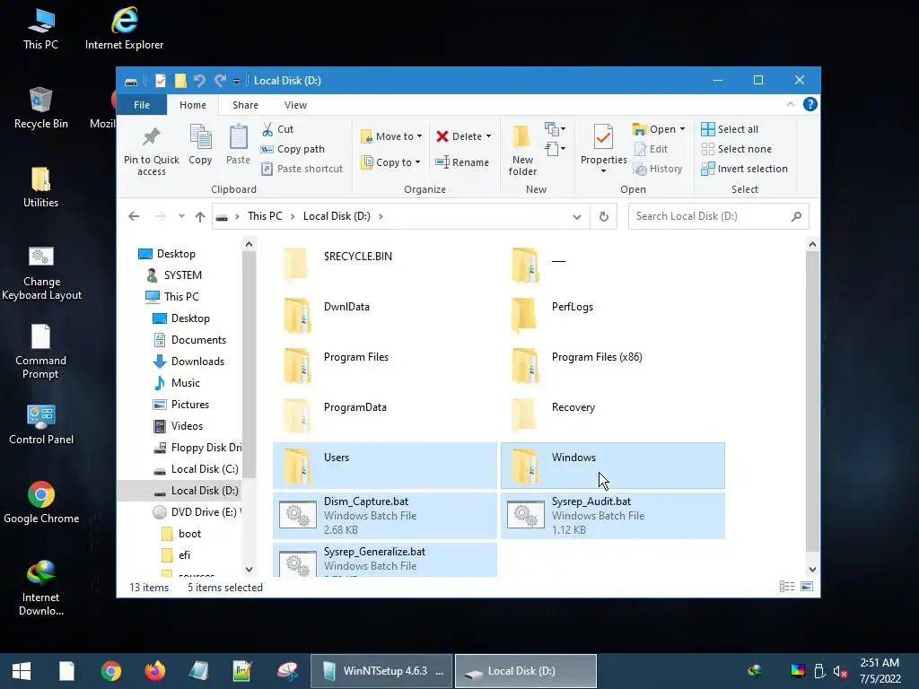This screenshot has height=689, width=919.
Task: Click Invert selection in ribbon
Action: click(x=744, y=169)
